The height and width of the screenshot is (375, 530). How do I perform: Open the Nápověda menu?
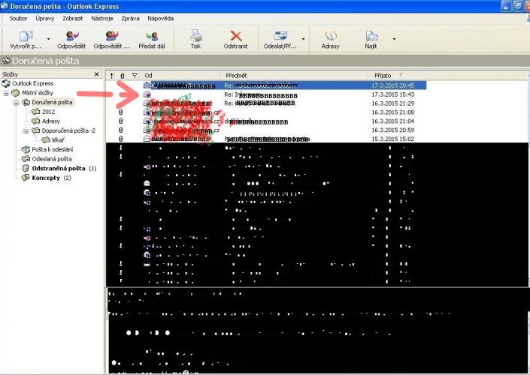[161, 19]
